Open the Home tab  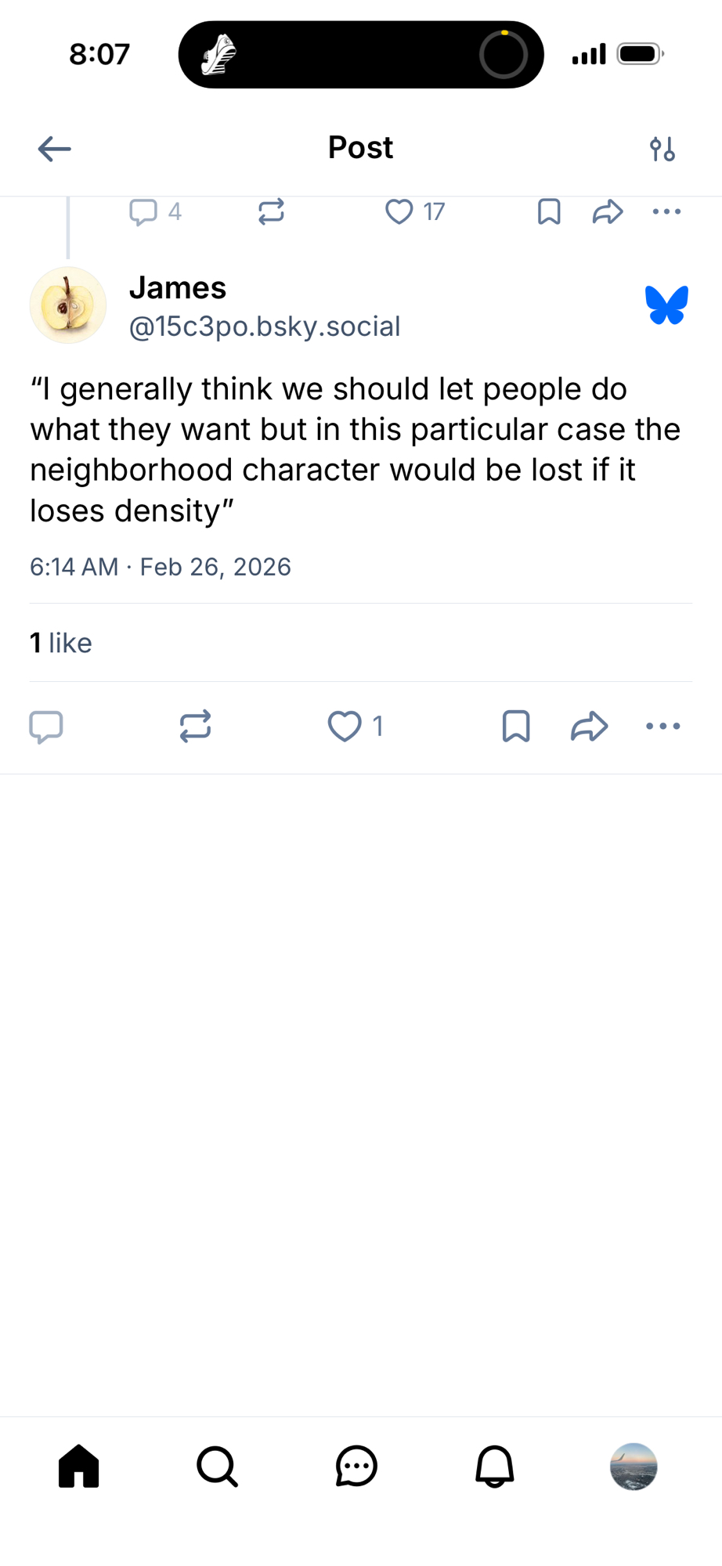(79, 1466)
